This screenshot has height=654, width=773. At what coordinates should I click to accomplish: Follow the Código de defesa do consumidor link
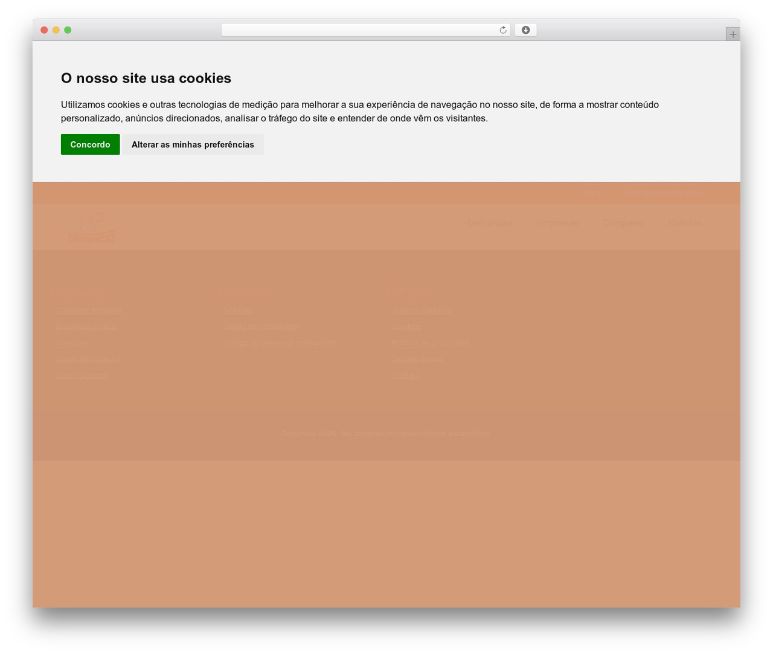280,343
